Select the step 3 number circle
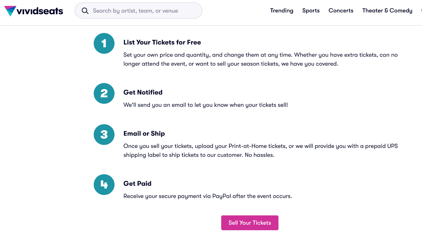The height and width of the screenshot is (241, 422). point(104,134)
